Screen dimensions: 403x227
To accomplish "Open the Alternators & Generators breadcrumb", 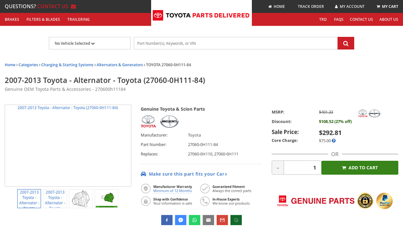I will 119,65.
